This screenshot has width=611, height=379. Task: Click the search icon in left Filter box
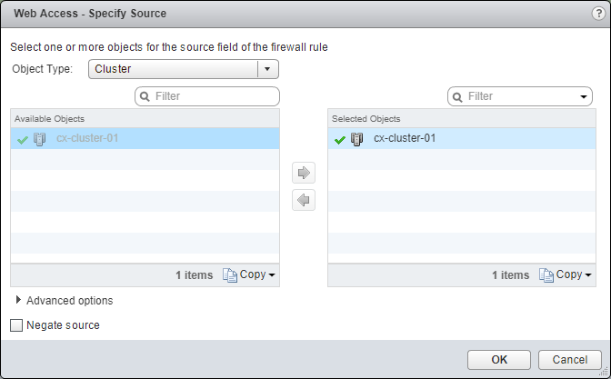[145, 96]
